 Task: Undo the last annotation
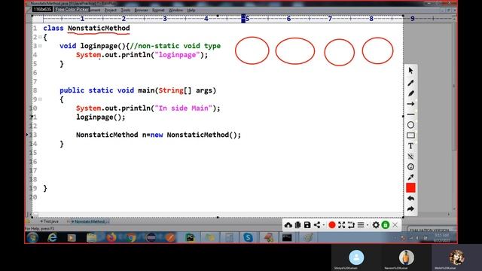[x=410, y=199]
